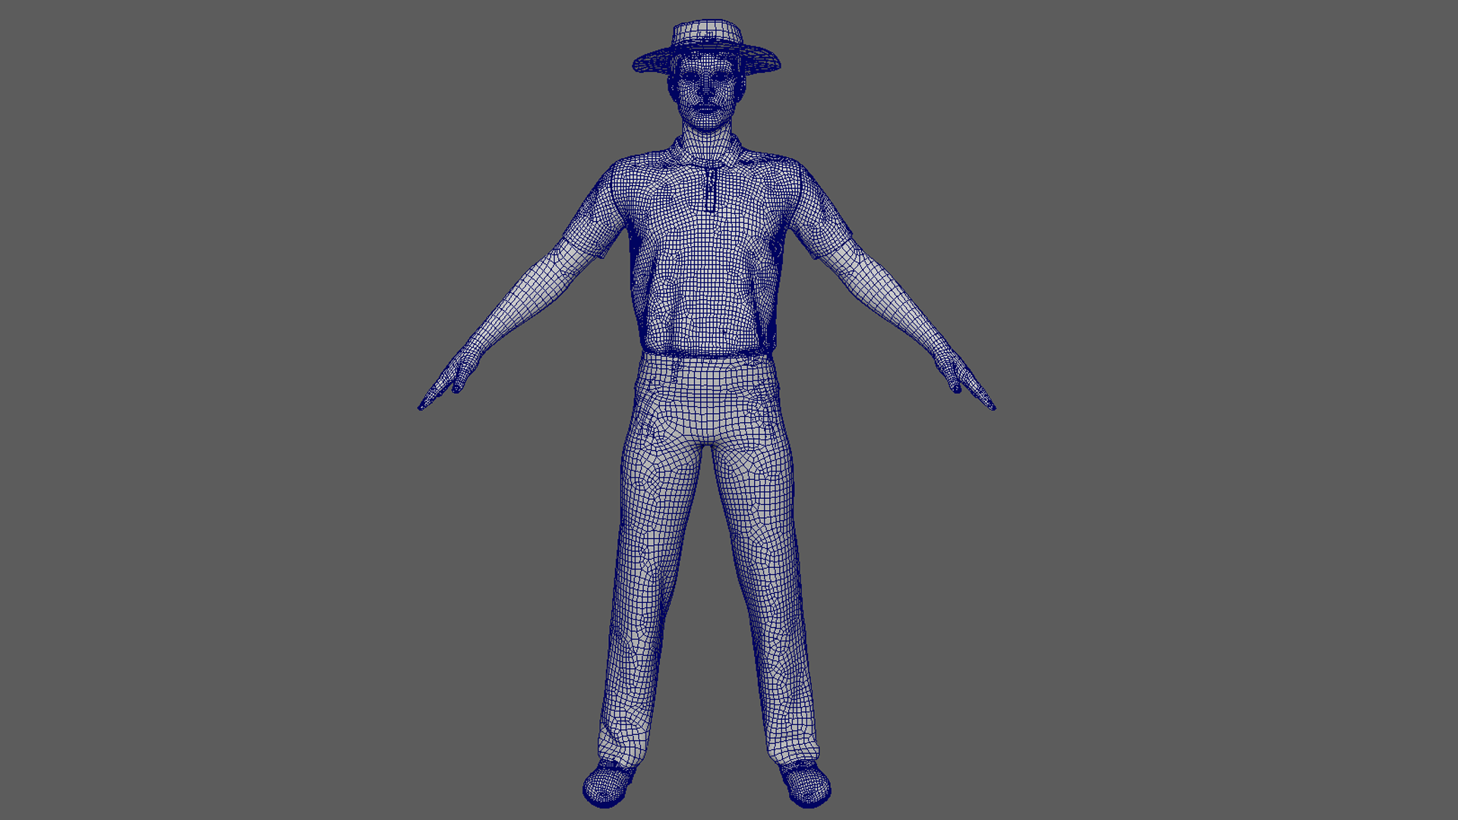Select the trousers waistband
The width and height of the screenshot is (1458, 820).
click(x=706, y=363)
